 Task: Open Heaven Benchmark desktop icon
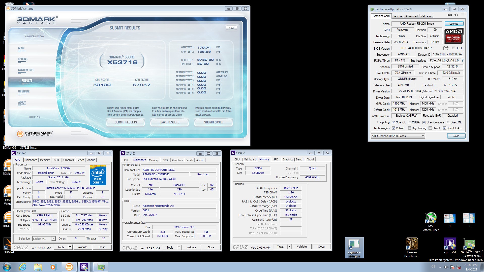(x=412, y=247)
